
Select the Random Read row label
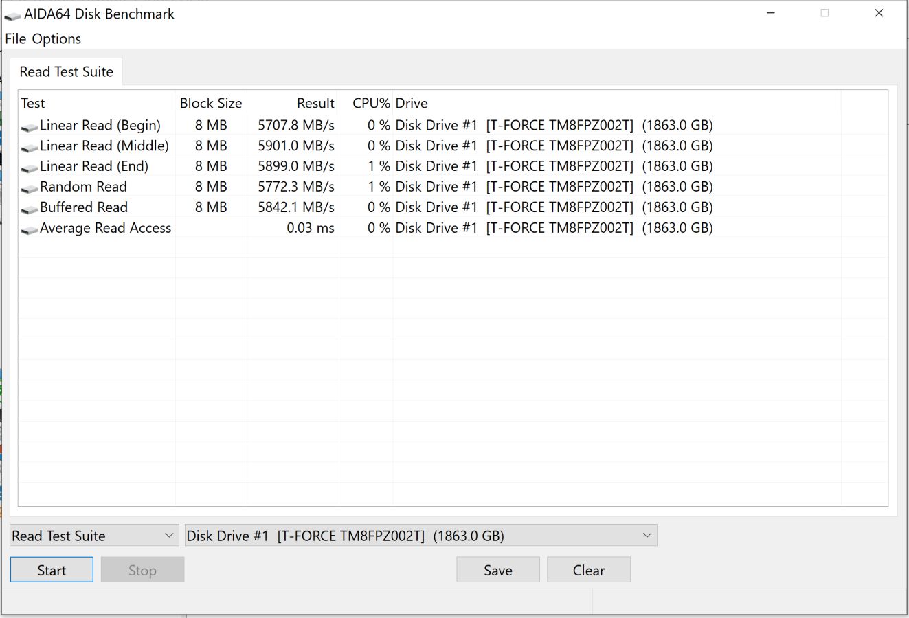(83, 187)
